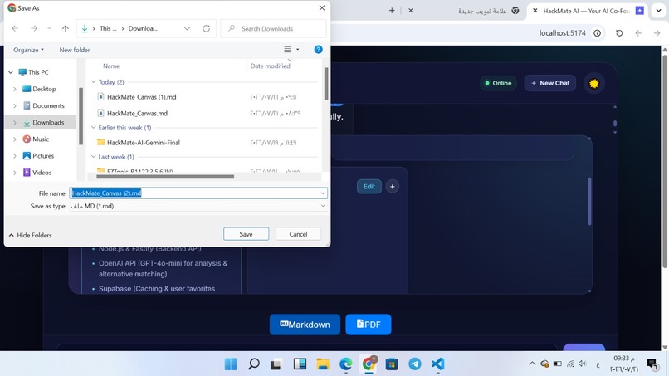The width and height of the screenshot is (669, 376).
Task: Open File Explorer from taskbar
Action: (323, 364)
